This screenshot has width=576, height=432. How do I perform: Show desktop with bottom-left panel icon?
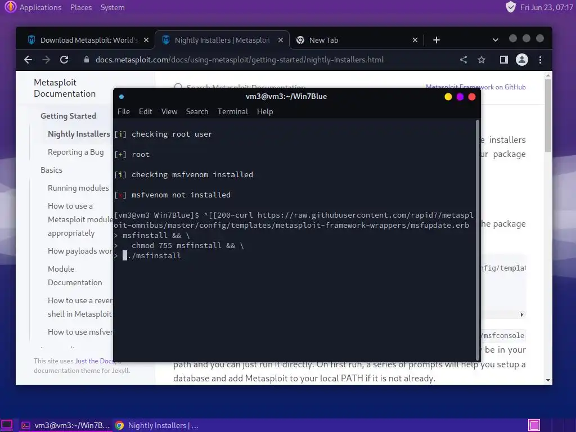7,425
